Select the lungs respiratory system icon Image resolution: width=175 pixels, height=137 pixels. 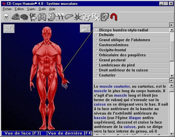42,17
